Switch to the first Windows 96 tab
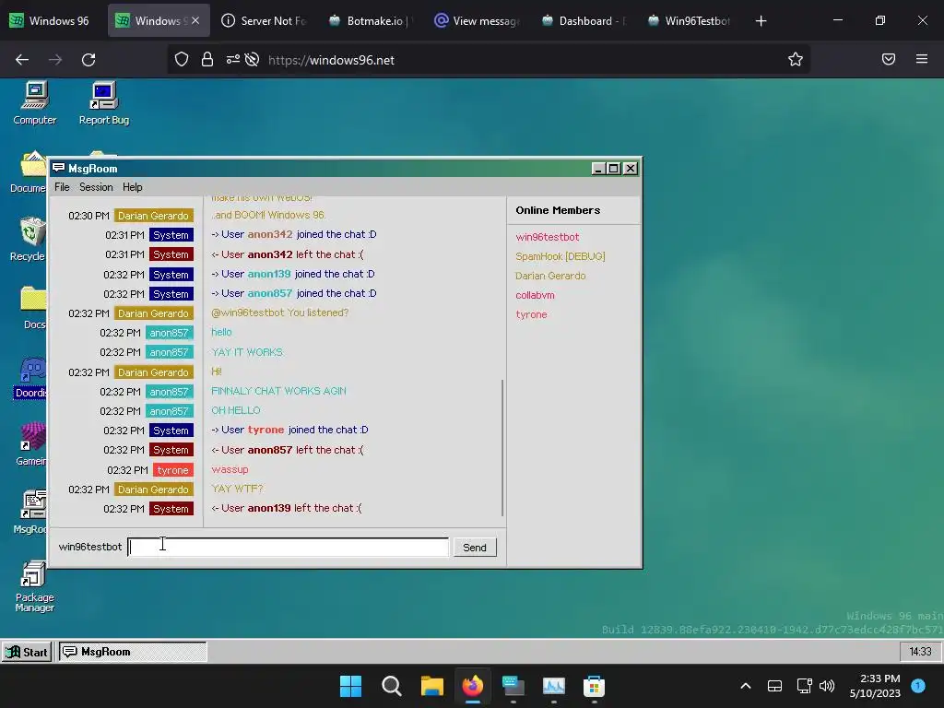Image resolution: width=944 pixels, height=708 pixels. (x=51, y=20)
